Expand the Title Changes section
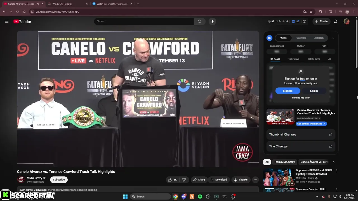 coord(301,146)
